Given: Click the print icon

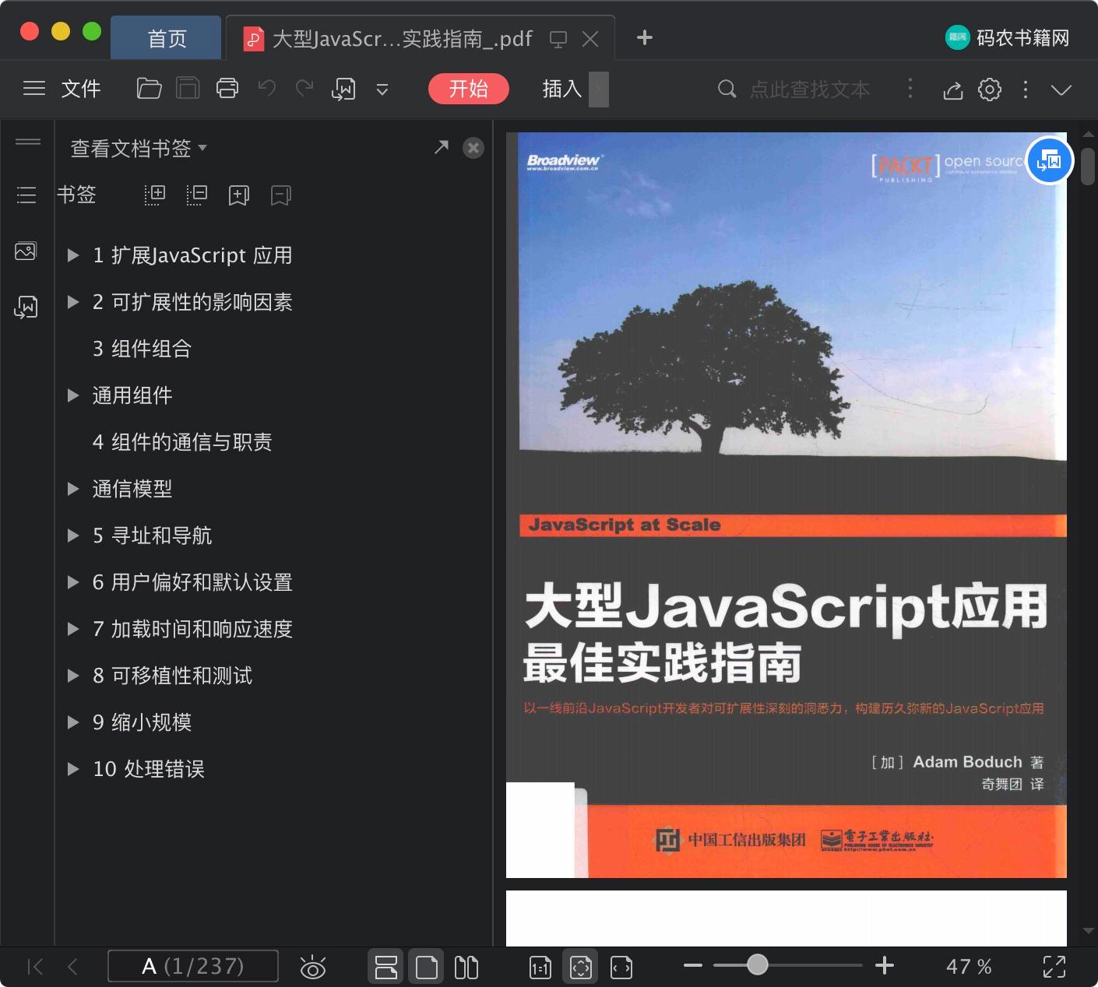Looking at the screenshot, I should pyautogui.click(x=227, y=89).
